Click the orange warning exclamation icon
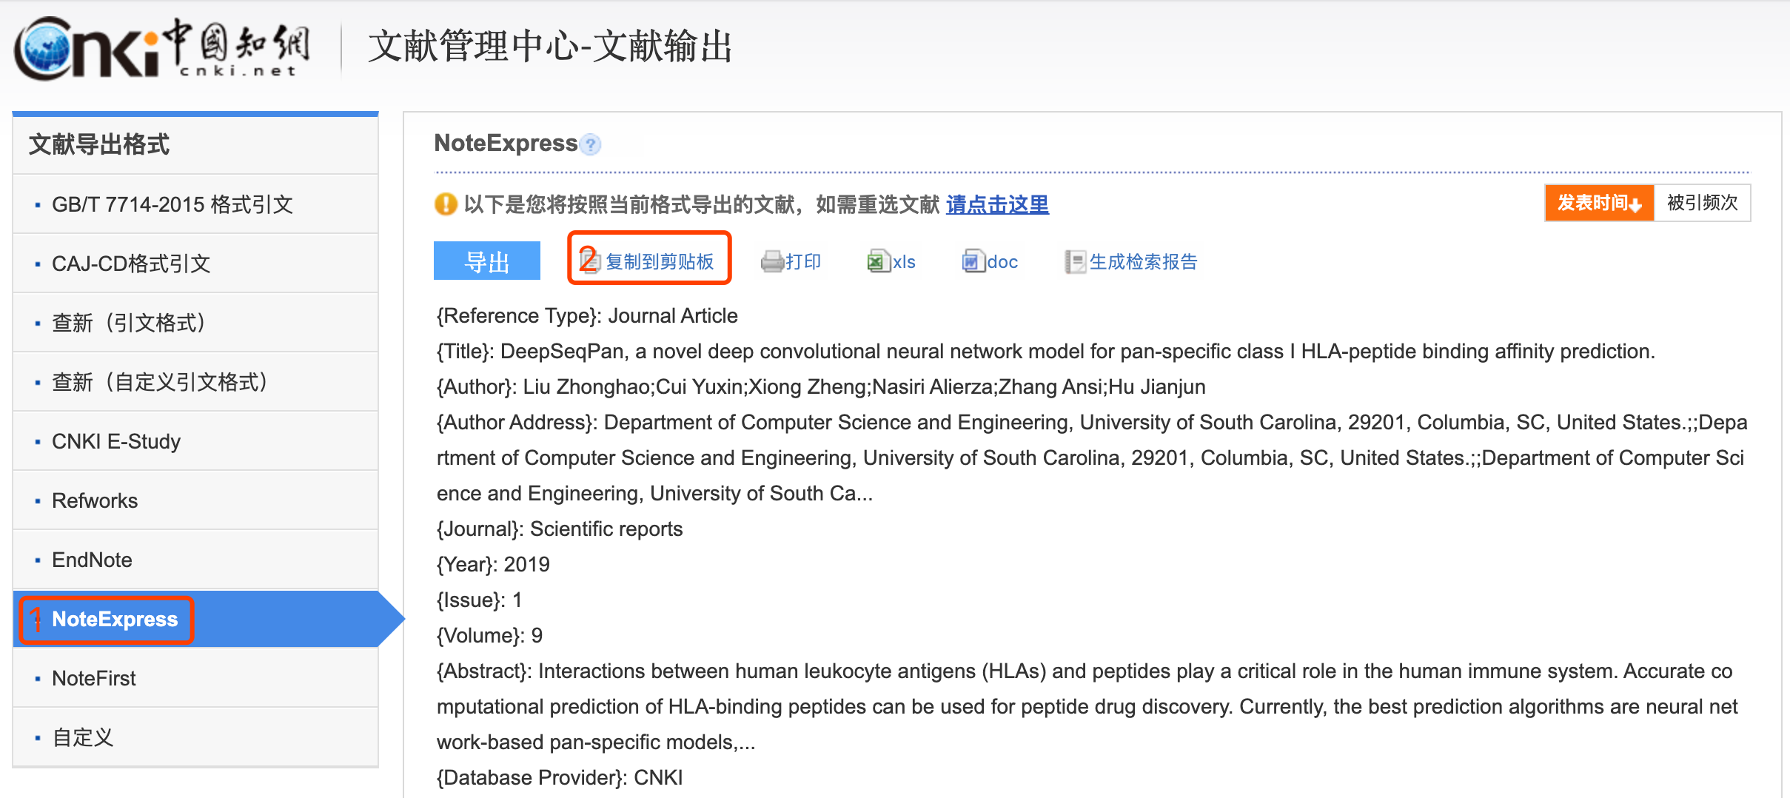Screen dimensions: 1790x798 click(x=446, y=204)
